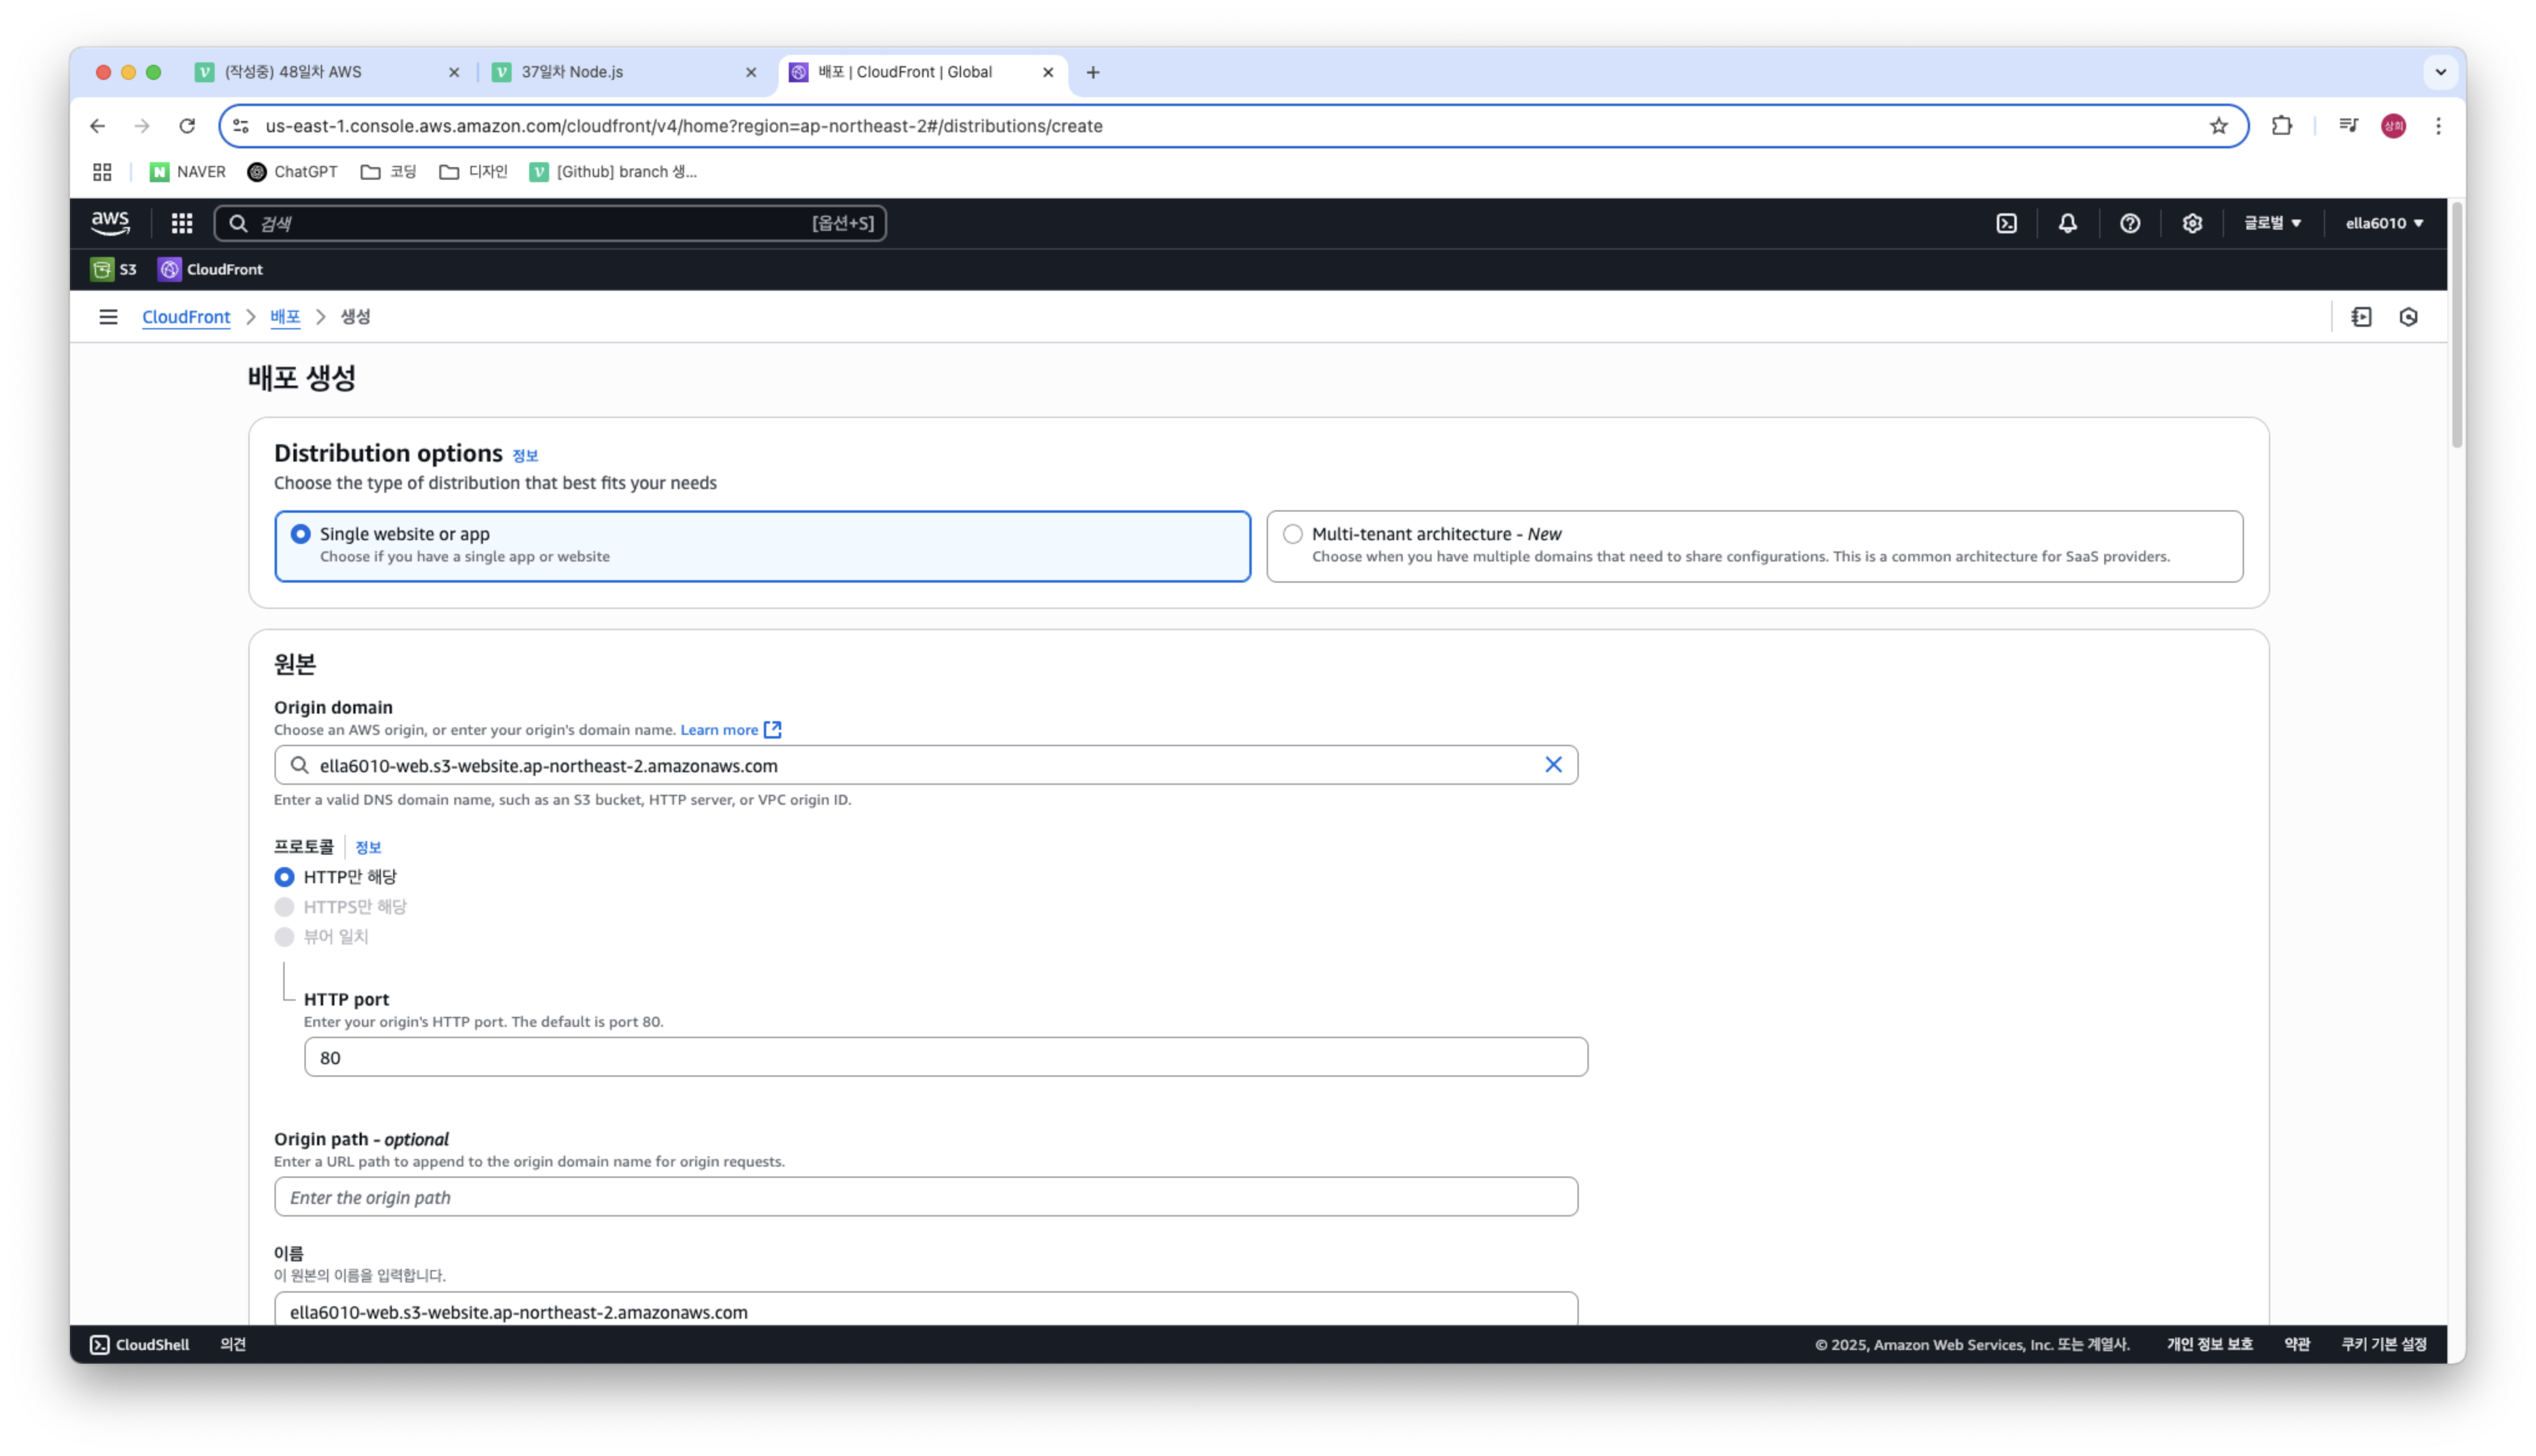Open 약관 footer link
Image resolution: width=2536 pixels, height=1456 pixels.
[x=2296, y=1345]
